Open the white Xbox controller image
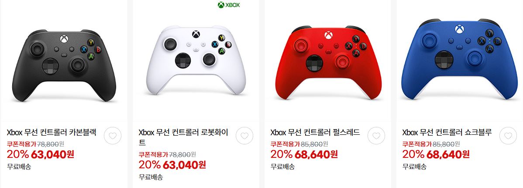523x188 pixels. [196, 60]
